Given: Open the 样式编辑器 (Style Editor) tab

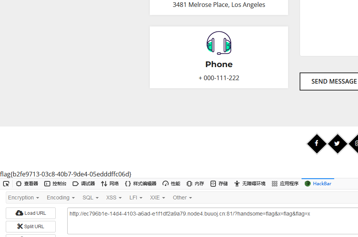Looking at the screenshot, I should pos(141,184).
